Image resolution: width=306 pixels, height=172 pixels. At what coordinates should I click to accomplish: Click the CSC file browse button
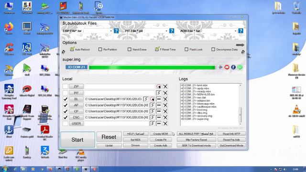pos(76,118)
